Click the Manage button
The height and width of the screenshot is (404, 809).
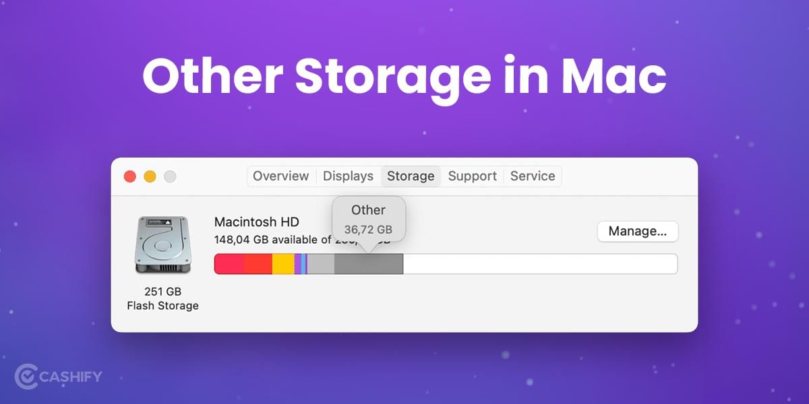coord(638,231)
